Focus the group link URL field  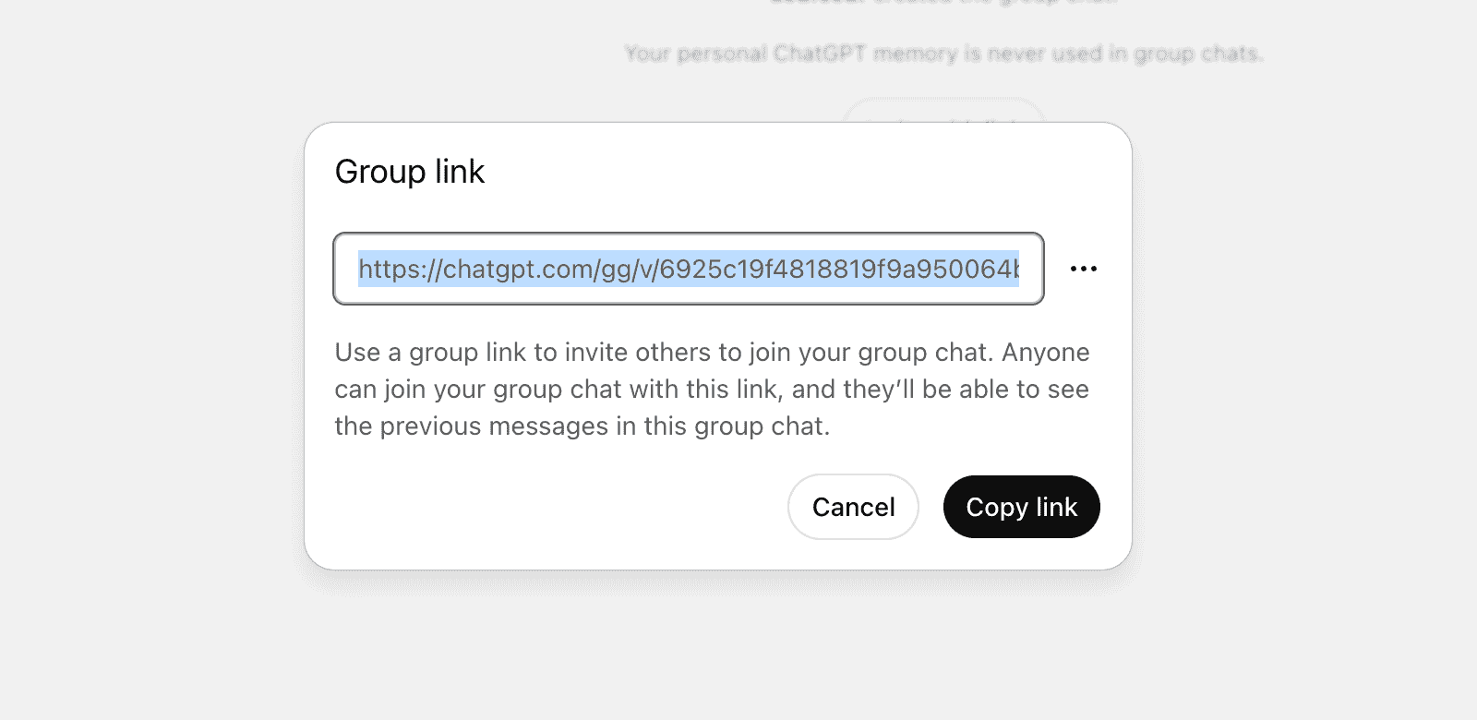tap(688, 269)
